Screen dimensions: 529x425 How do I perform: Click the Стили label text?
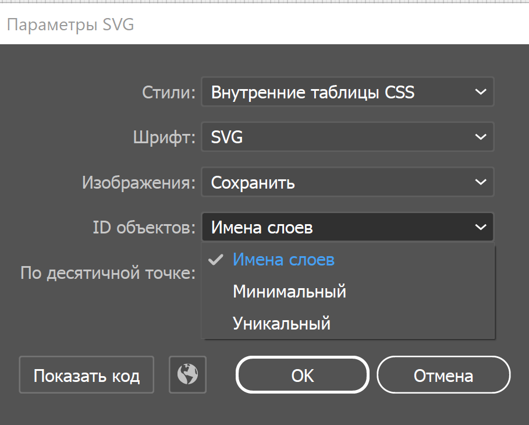click(168, 91)
